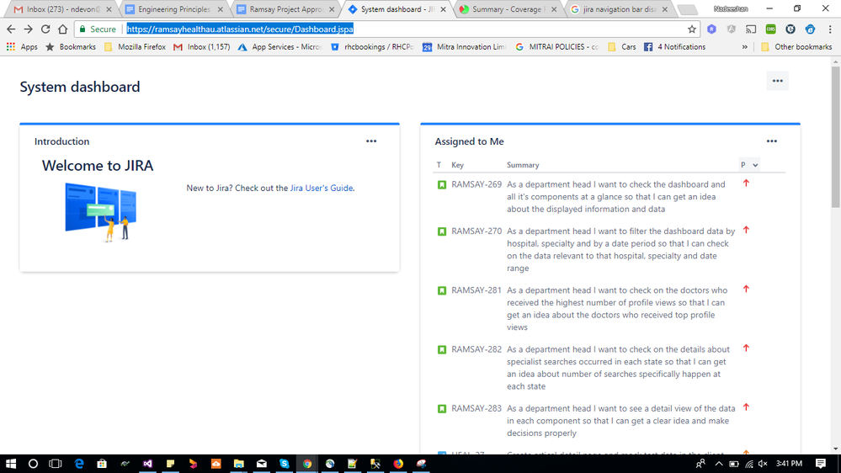Click the Key column header

457,165
